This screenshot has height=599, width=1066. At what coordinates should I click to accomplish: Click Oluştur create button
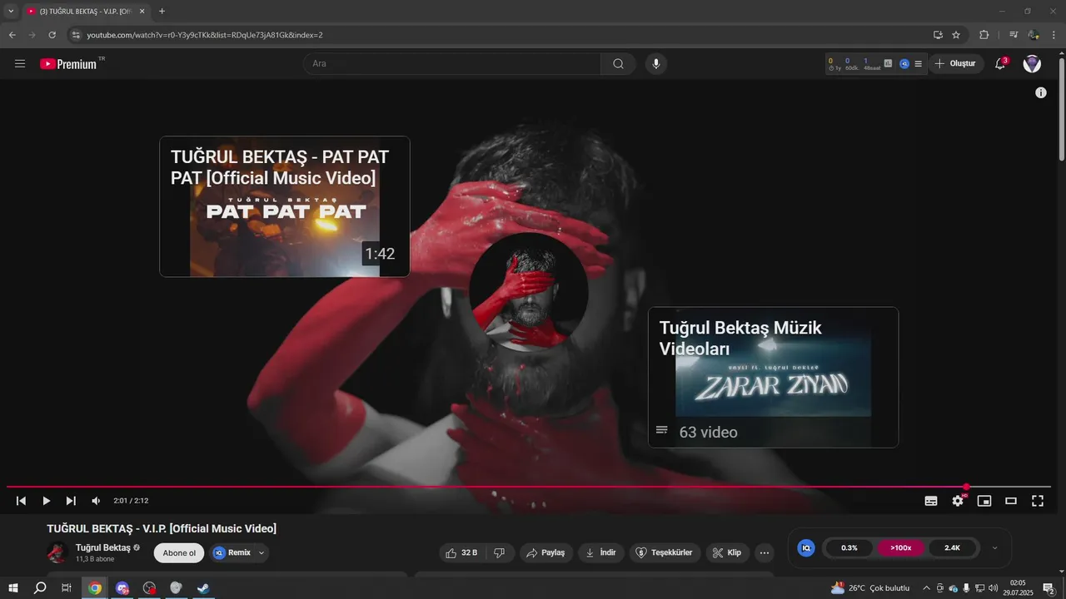click(956, 64)
